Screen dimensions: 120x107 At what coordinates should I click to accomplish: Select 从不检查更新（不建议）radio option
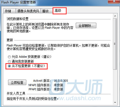[9, 66]
